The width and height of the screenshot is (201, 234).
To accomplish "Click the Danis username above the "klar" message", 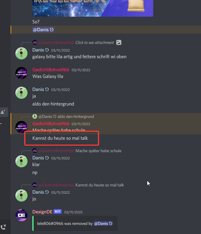I will 38,158.
